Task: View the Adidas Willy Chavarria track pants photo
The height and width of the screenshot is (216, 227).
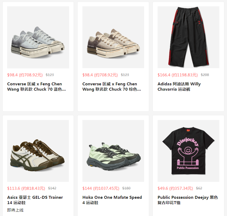Action: point(188,37)
